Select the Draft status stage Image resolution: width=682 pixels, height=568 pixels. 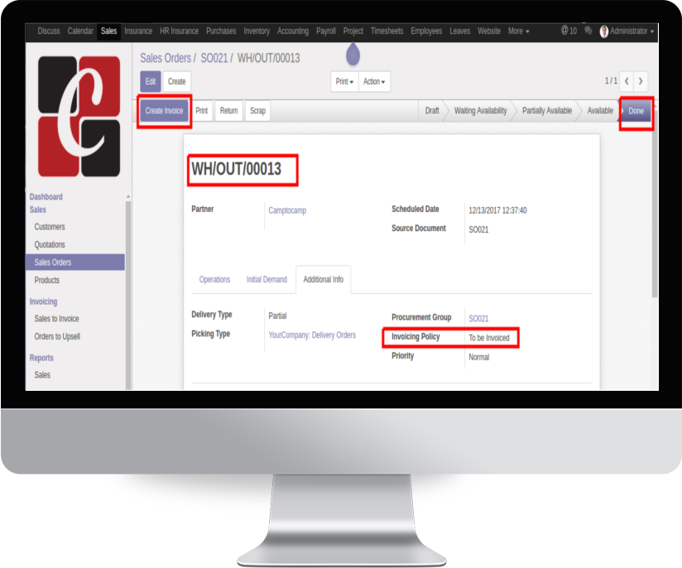click(x=432, y=111)
